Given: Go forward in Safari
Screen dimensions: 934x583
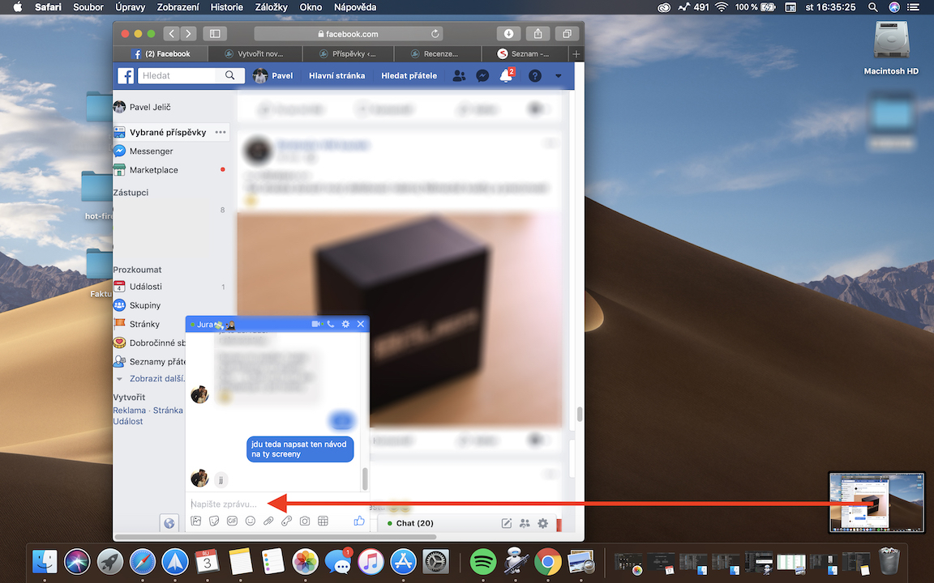Looking at the screenshot, I should [x=188, y=34].
